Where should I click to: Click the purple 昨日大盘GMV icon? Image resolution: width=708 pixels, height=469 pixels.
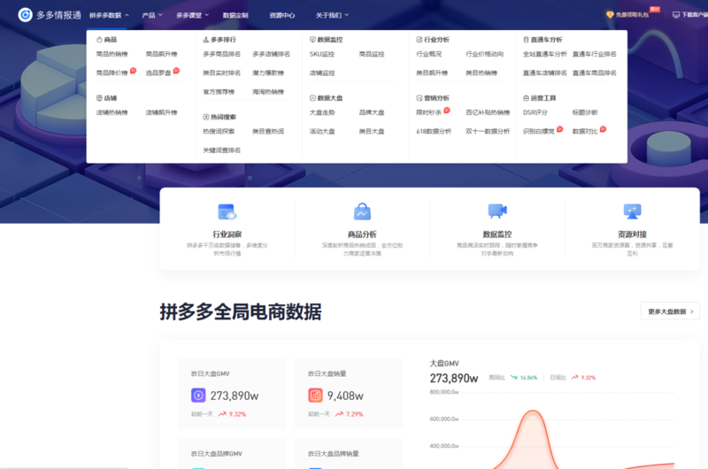pos(198,396)
